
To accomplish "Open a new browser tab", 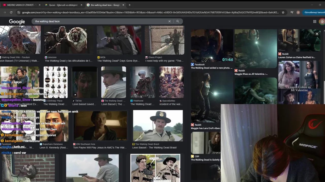I will 129,5.
